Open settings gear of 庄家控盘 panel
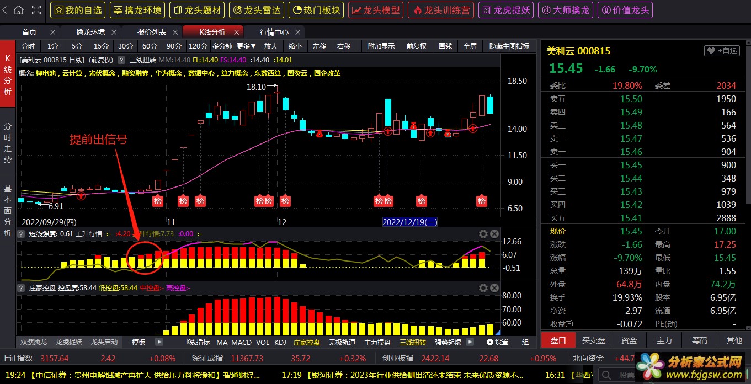The height and width of the screenshot is (384, 751). pos(483,288)
